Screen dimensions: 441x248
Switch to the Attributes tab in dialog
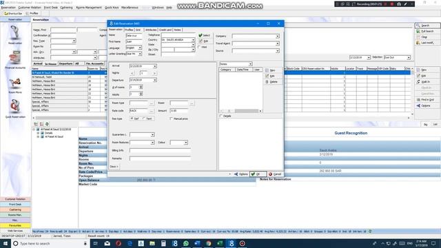(x=151, y=30)
